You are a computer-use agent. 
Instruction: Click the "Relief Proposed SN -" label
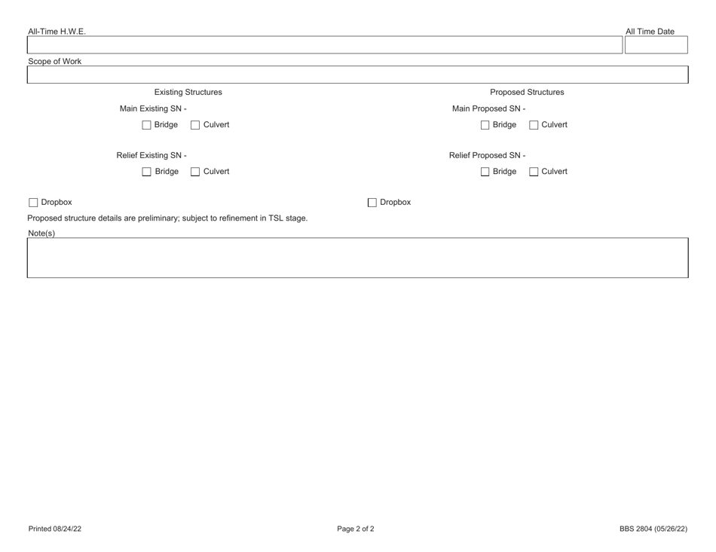pos(487,156)
